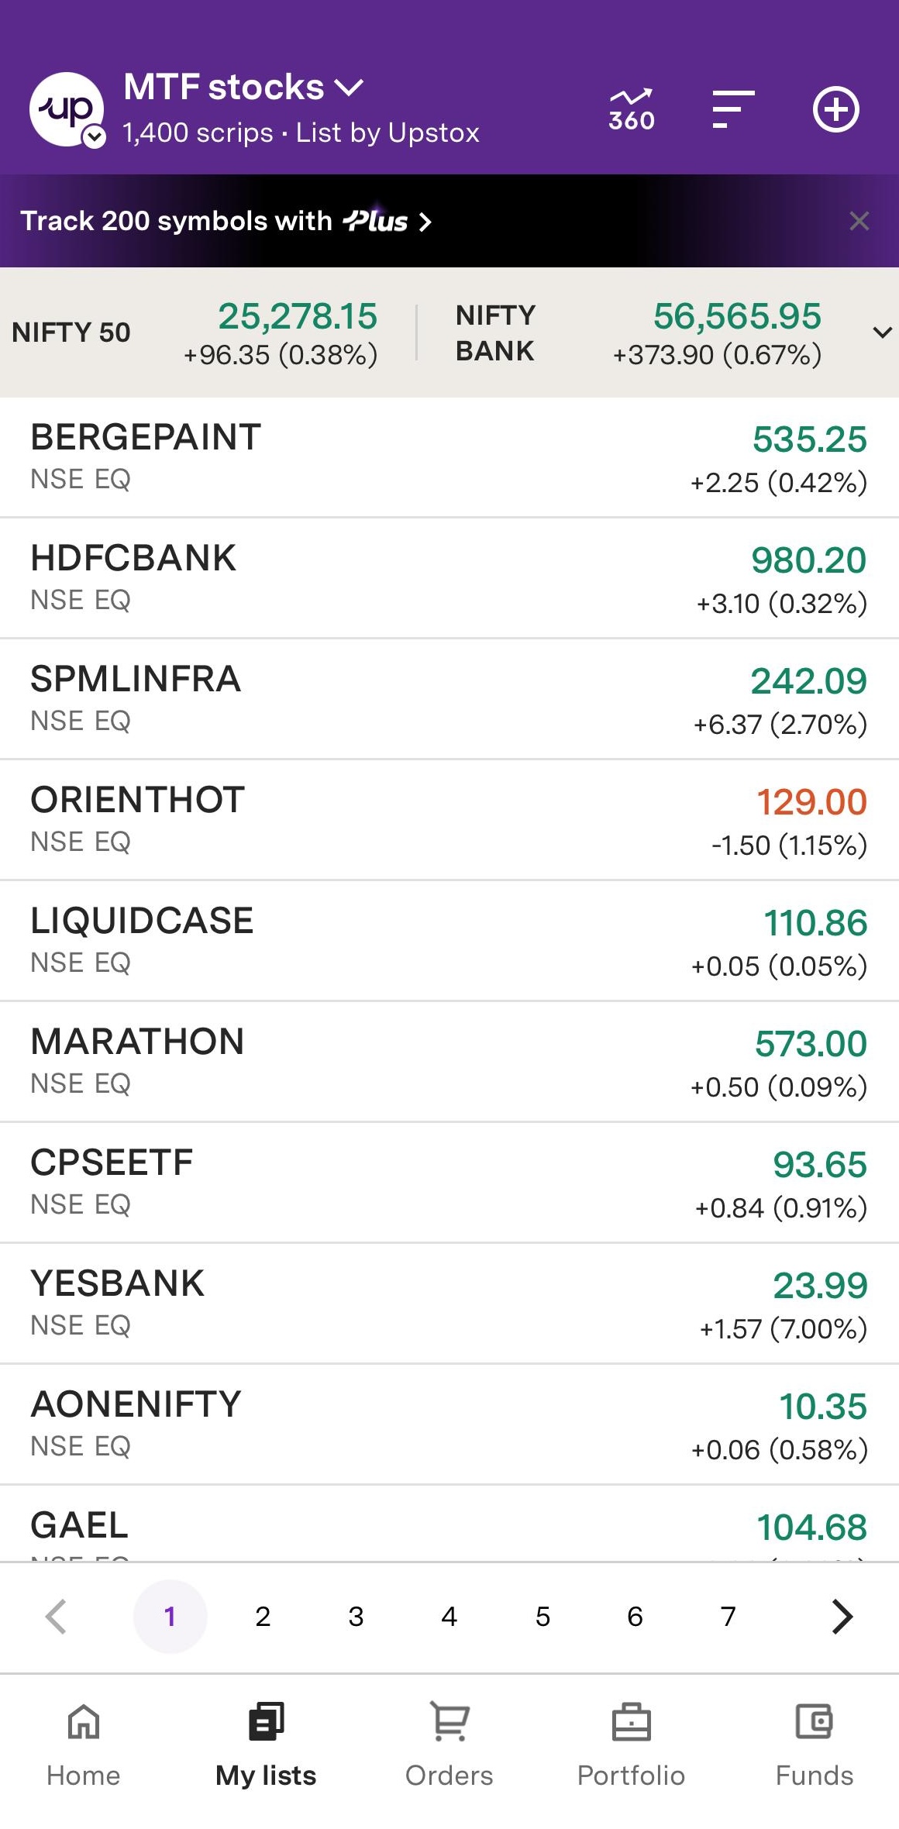Open the YESBANK stock row
The width and height of the screenshot is (899, 1829).
click(x=449, y=1304)
